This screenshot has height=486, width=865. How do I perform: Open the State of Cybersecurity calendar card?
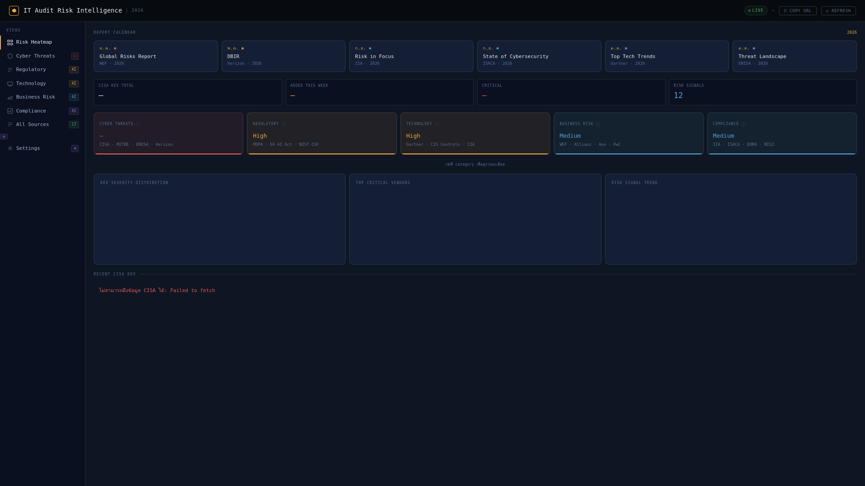pyautogui.click(x=539, y=56)
